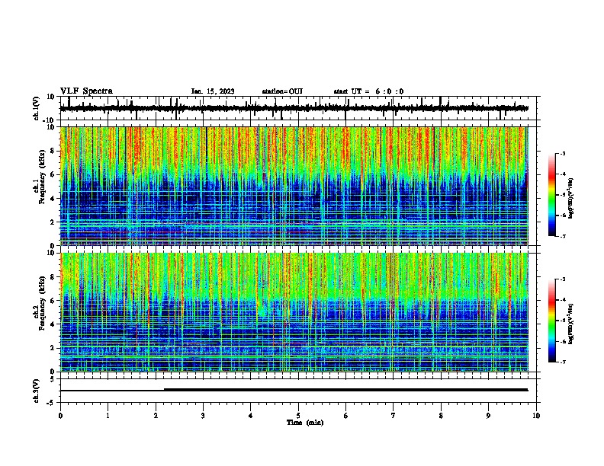The width and height of the screenshot is (604, 466).
Task: Click the ch.2 spectrogram plot area
Action: point(294,312)
